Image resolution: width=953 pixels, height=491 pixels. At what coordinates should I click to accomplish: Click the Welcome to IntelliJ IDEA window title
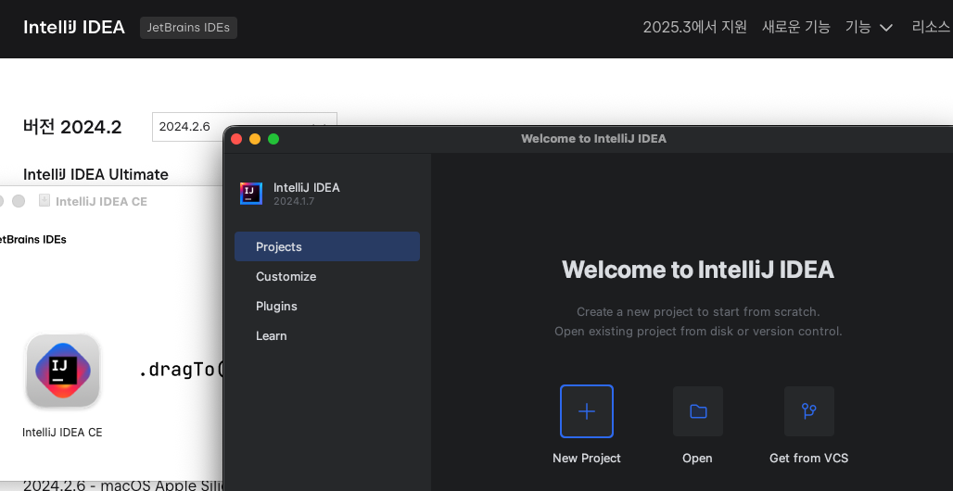594,139
